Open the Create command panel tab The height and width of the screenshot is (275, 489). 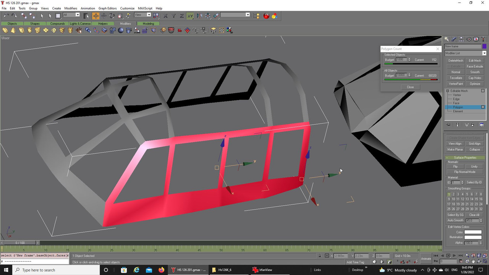pyautogui.click(x=447, y=39)
